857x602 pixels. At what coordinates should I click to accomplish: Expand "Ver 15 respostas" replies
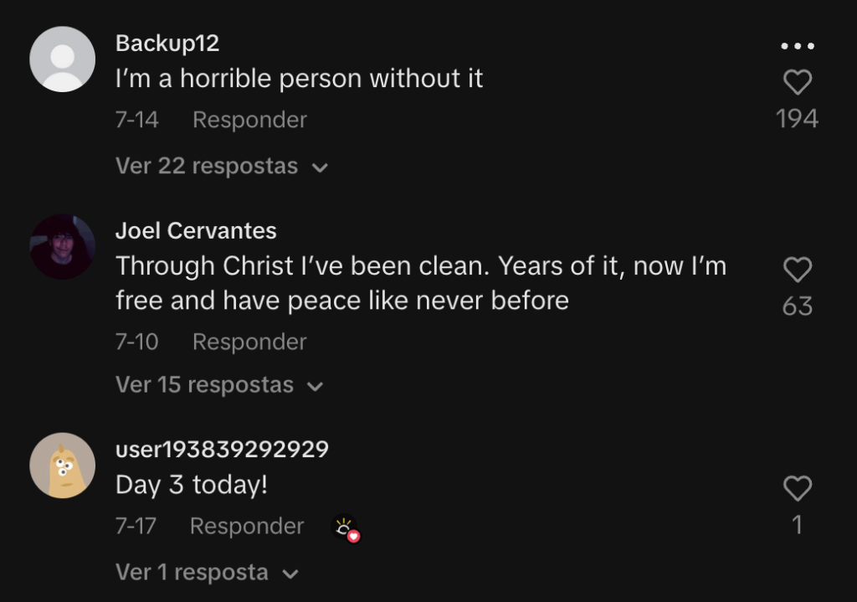218,385
